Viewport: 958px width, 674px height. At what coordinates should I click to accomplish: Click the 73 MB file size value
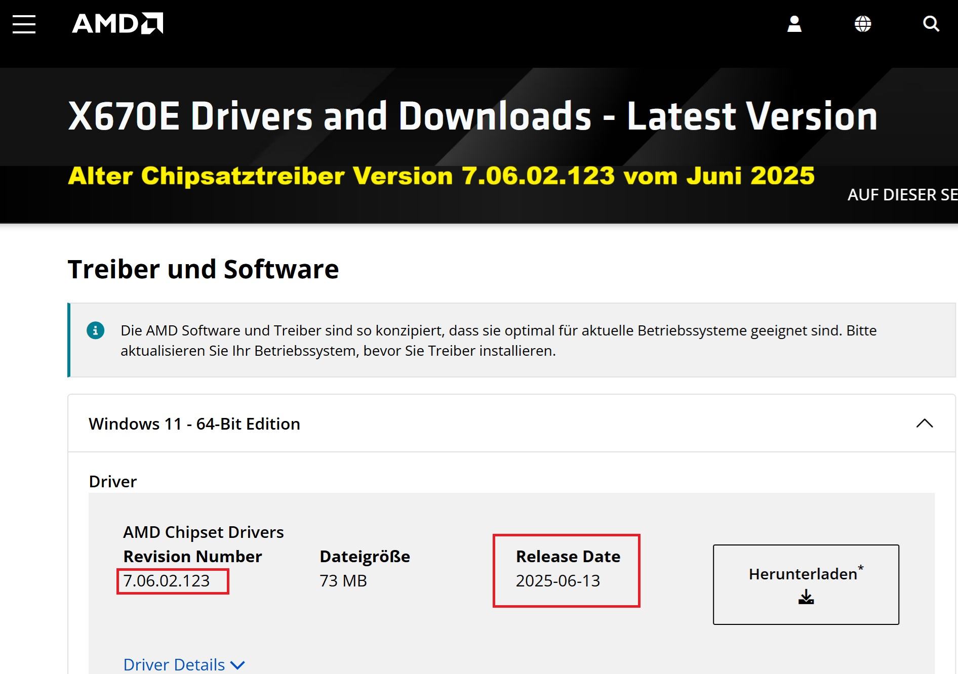tap(343, 581)
